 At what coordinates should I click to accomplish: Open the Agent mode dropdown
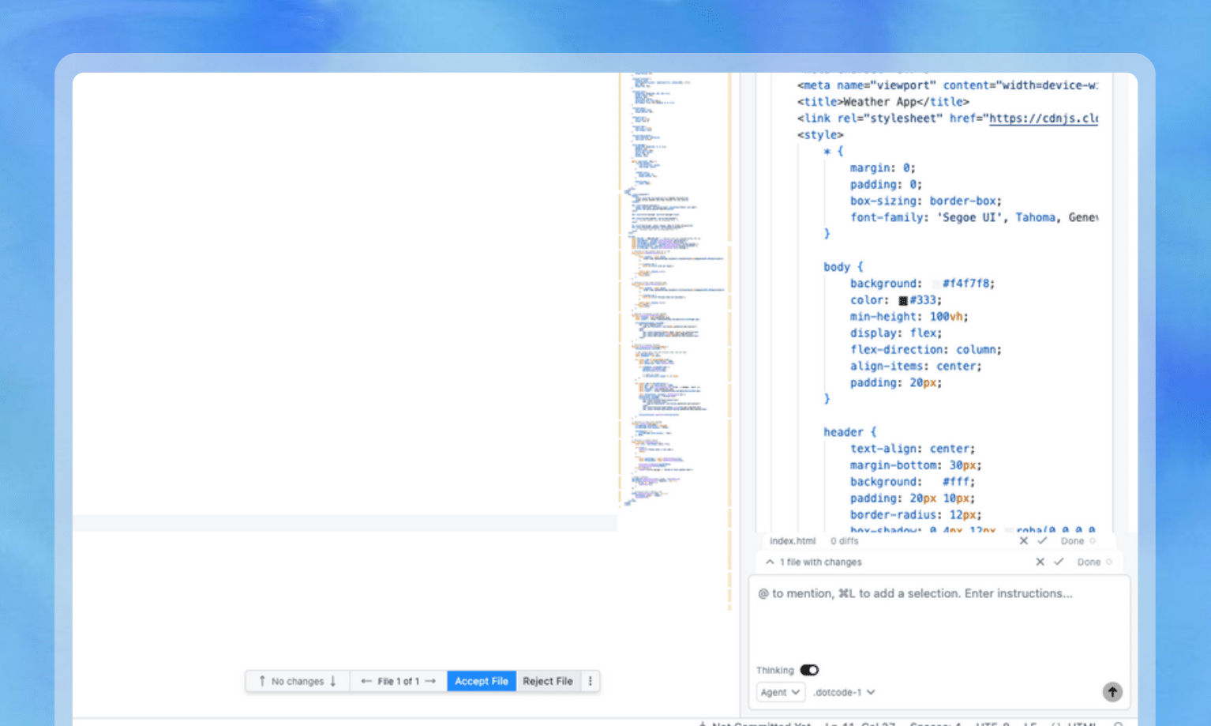pyautogui.click(x=780, y=692)
